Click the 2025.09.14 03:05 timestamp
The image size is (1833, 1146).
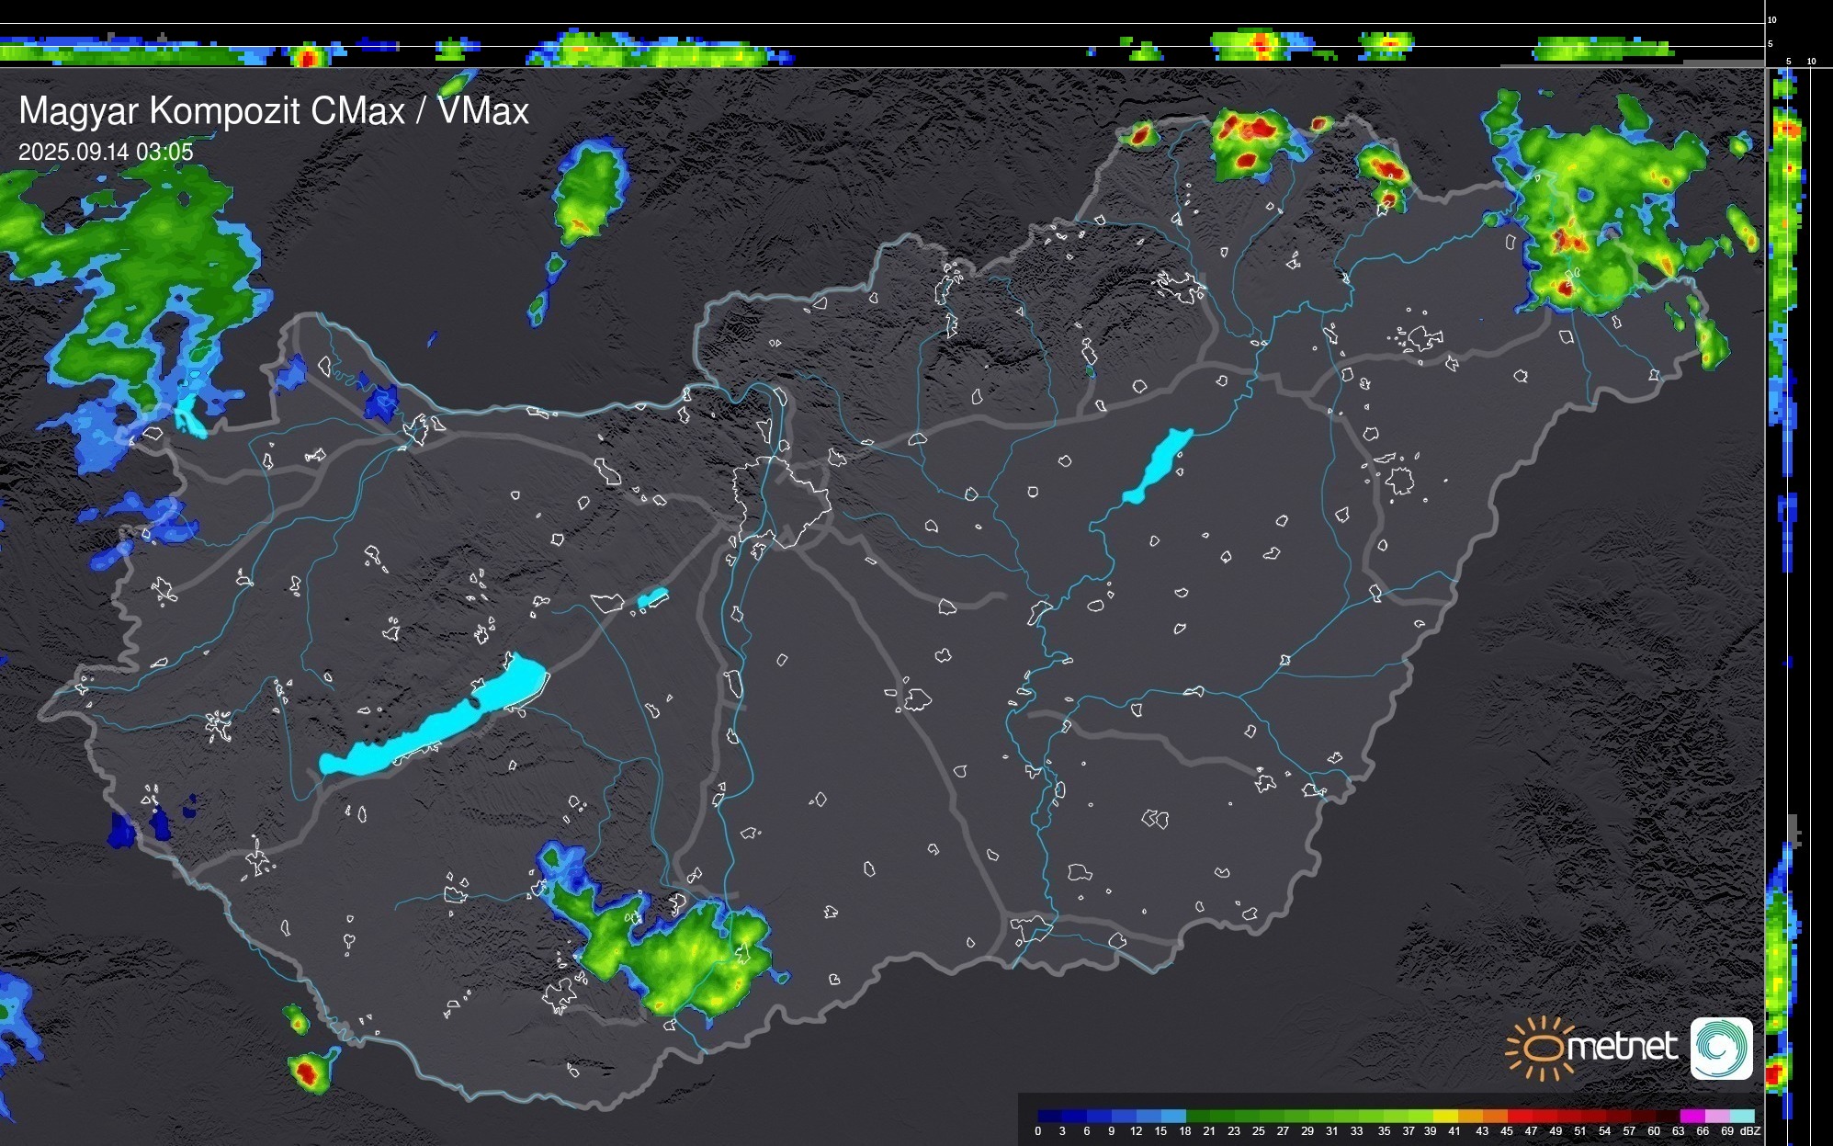pyautogui.click(x=106, y=153)
